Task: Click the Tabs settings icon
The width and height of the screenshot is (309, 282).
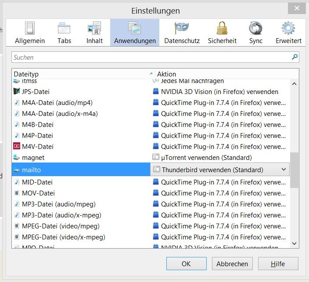Action: [x=64, y=29]
